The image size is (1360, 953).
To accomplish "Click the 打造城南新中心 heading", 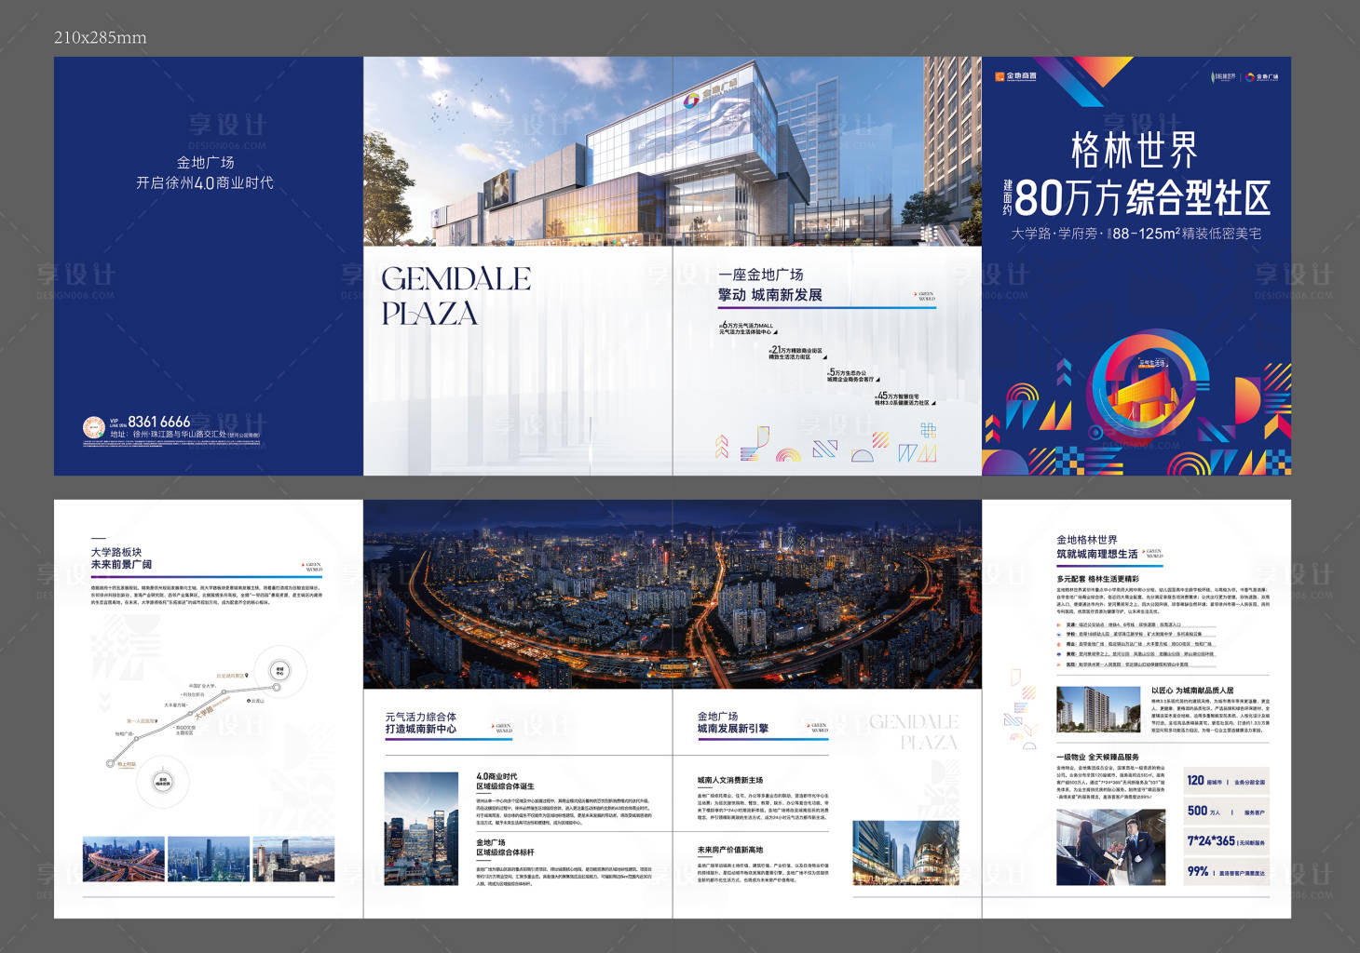I will tap(421, 729).
